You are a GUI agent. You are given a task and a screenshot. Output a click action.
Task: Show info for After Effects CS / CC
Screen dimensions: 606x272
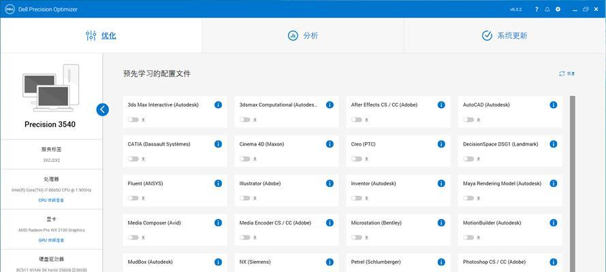coord(441,105)
